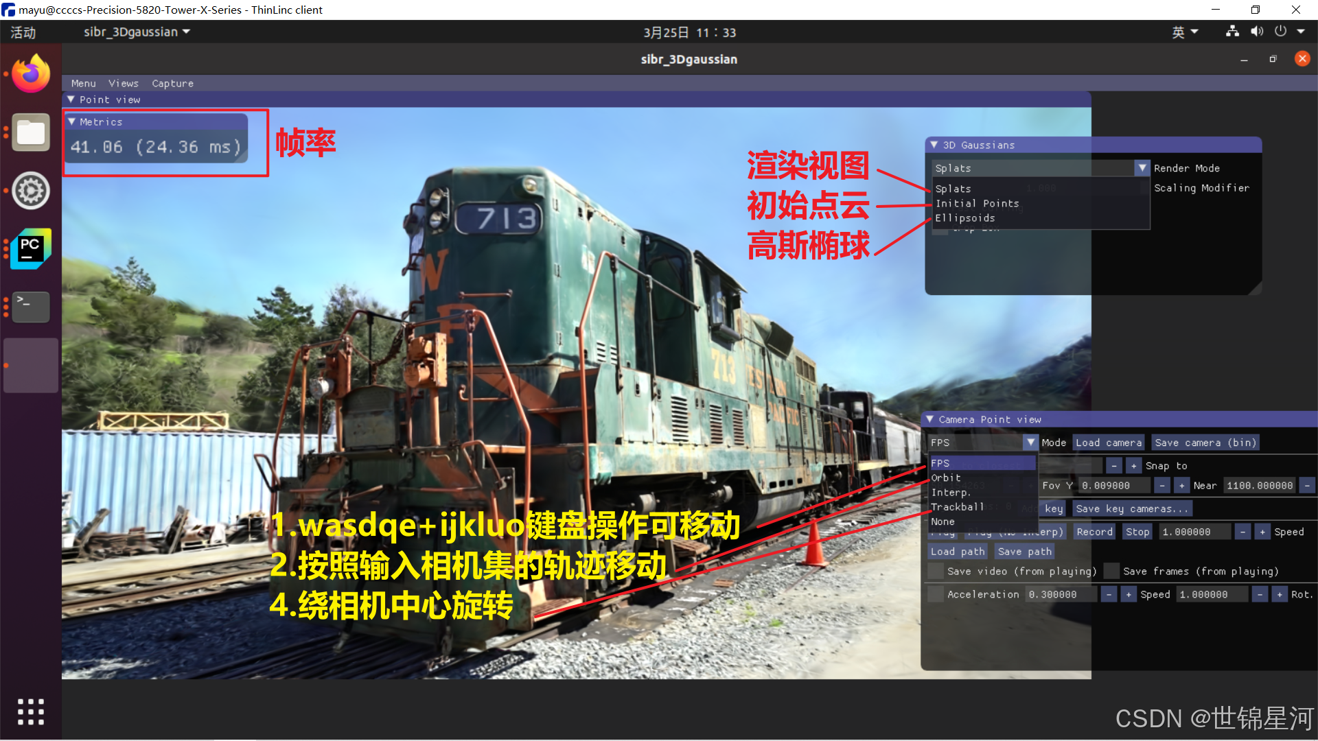Viewport: 1318px width, 741px height.
Task: Click the playback Speed field next to Stop
Action: click(x=1195, y=532)
